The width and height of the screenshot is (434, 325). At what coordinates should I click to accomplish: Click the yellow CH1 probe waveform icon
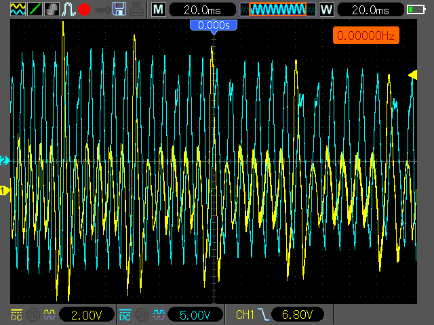coord(50,314)
